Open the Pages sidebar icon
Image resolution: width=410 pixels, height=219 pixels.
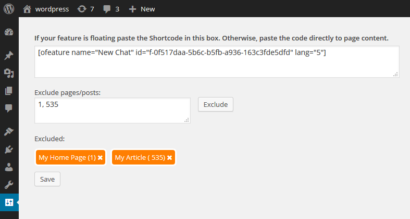pos(9,91)
